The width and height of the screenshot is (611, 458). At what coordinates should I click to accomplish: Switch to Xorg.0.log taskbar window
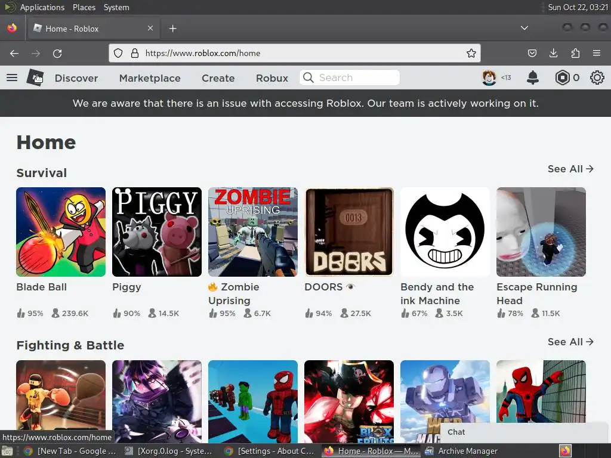(169, 451)
